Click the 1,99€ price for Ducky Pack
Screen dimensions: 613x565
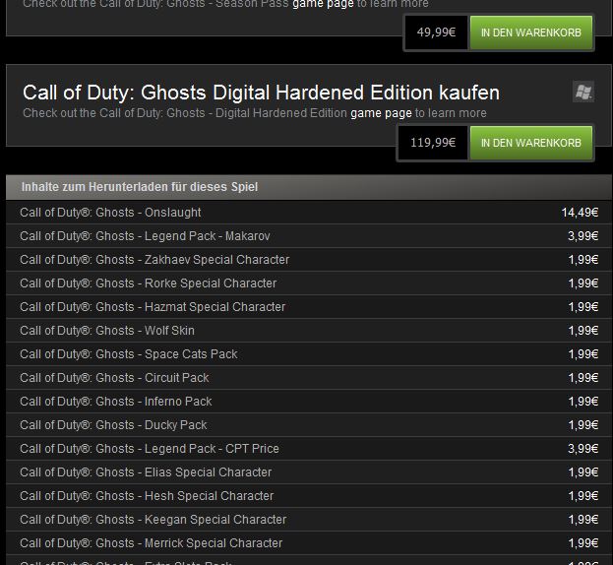(x=582, y=425)
